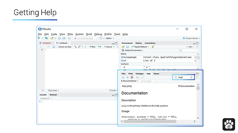
Task: Expand the ui list object
Action: click(122, 61)
